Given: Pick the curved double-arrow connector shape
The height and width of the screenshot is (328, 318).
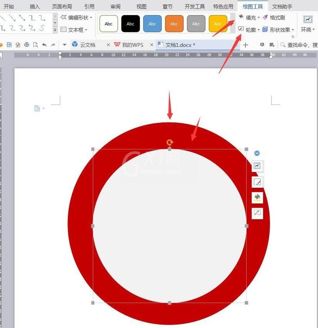Looking at the screenshot, I should 32,28.
